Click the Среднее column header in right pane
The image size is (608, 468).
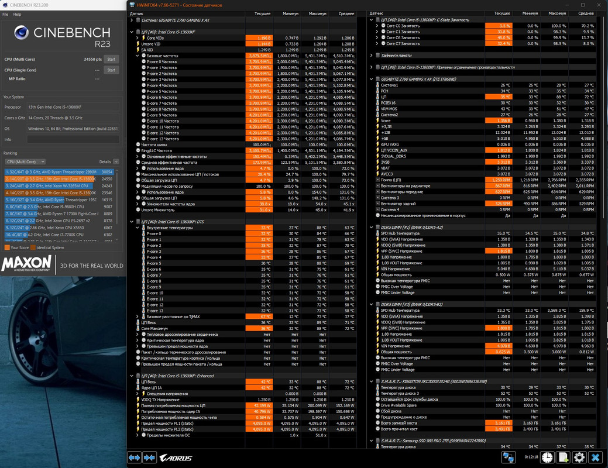[x=586, y=13]
